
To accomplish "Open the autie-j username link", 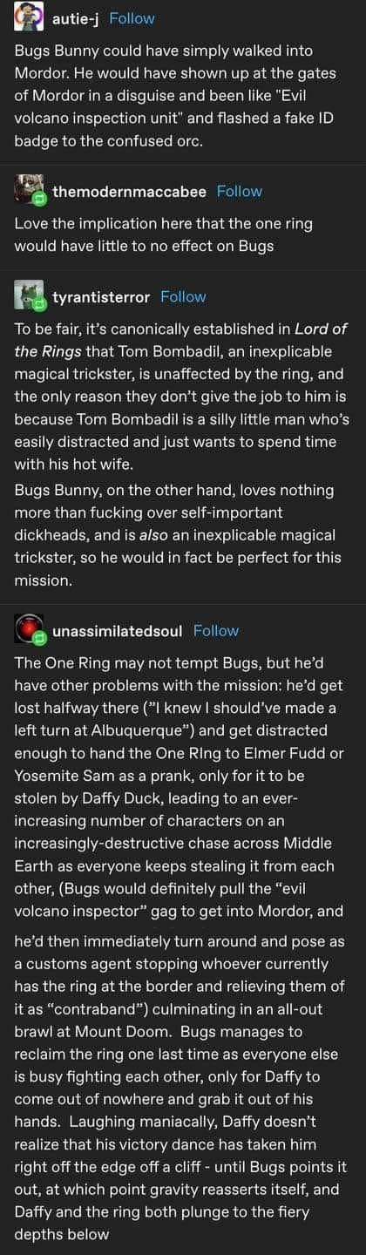I will click(76, 17).
